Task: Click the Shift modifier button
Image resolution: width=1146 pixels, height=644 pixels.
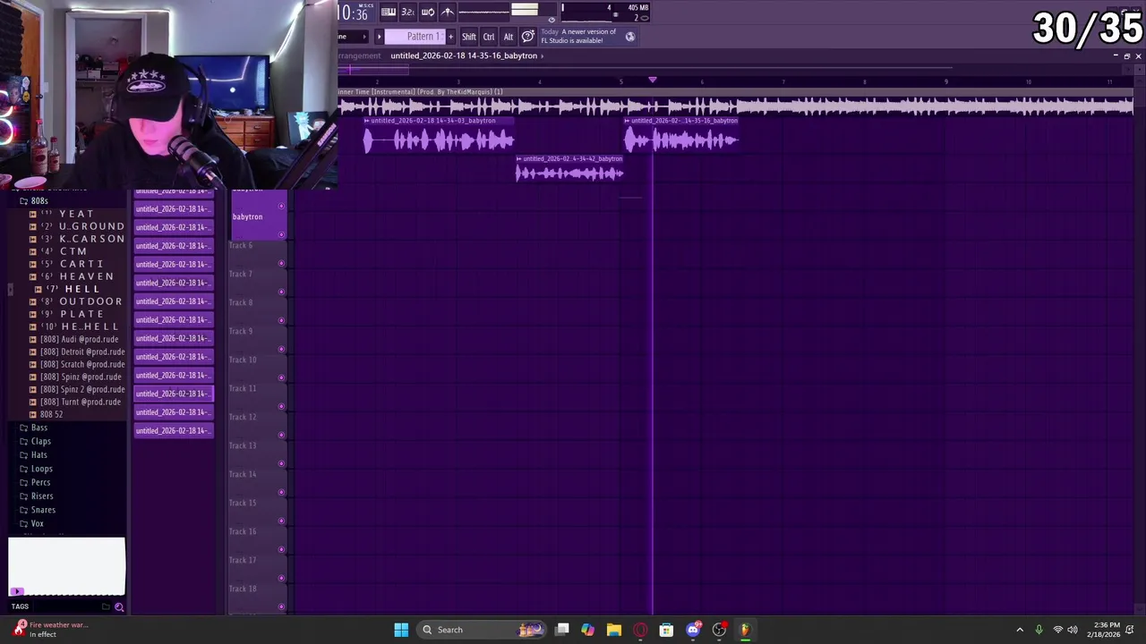Action: [x=469, y=37]
